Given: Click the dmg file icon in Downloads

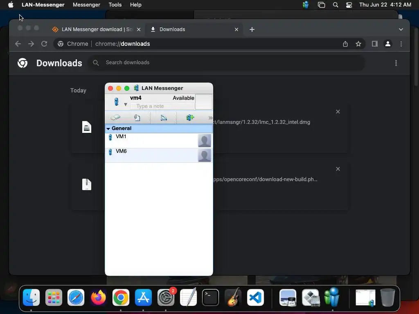Looking at the screenshot, I should click(87, 127).
